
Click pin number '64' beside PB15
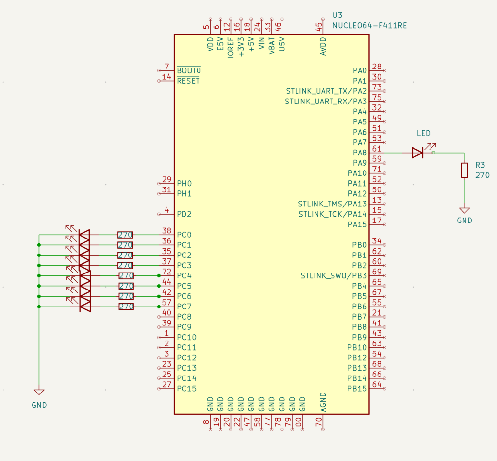click(377, 384)
